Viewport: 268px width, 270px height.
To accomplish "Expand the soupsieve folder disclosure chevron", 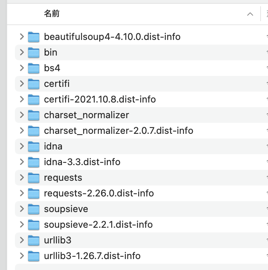I will (22, 209).
